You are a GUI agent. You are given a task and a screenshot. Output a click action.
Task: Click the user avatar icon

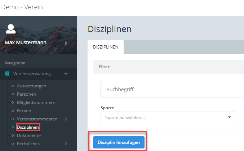(11, 29)
